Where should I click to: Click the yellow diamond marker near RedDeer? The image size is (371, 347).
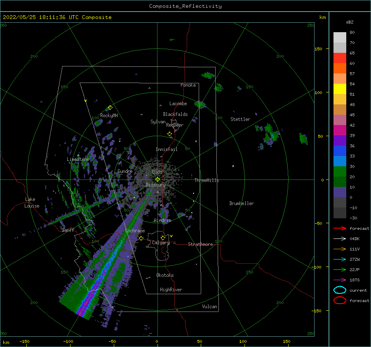tap(170, 134)
